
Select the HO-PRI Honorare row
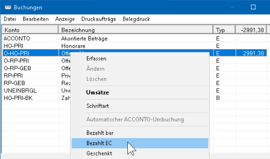135,46
